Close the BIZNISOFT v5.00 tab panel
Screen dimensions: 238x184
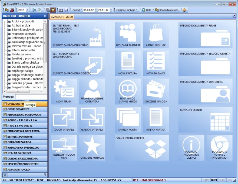point(234,16)
